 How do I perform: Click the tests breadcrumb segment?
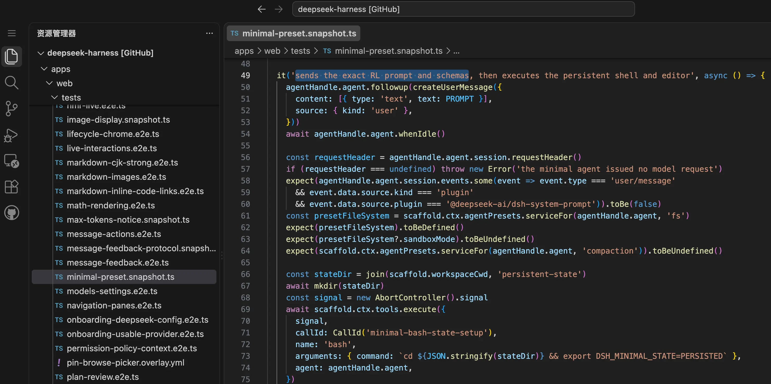[x=300, y=51]
